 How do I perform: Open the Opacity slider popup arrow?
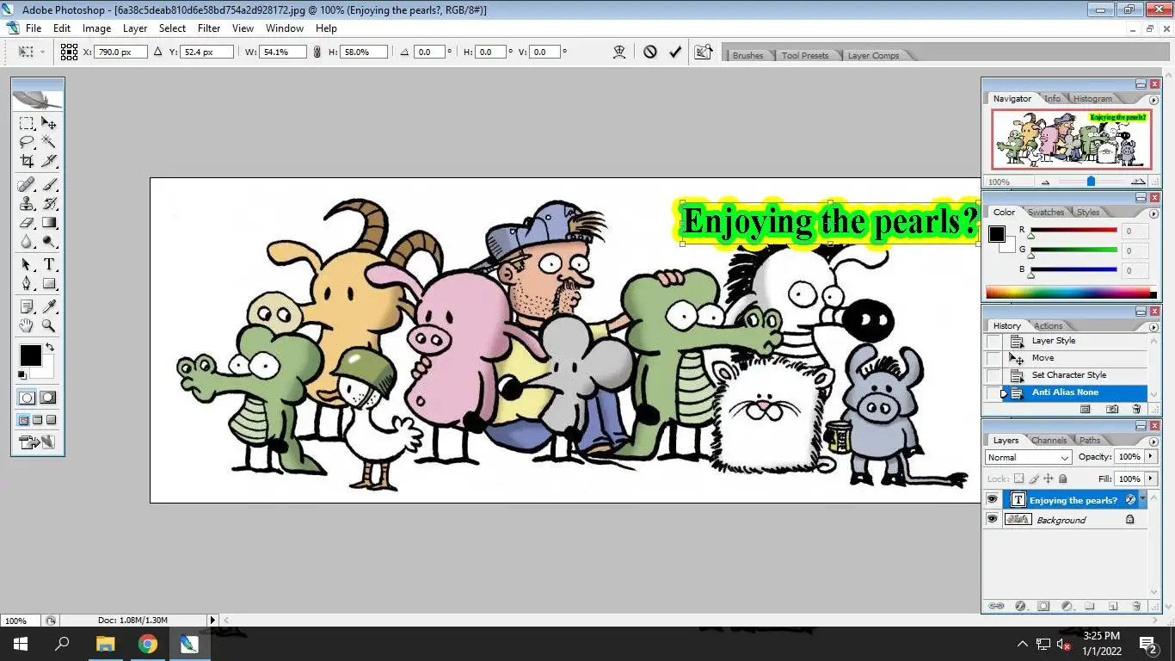(1150, 457)
